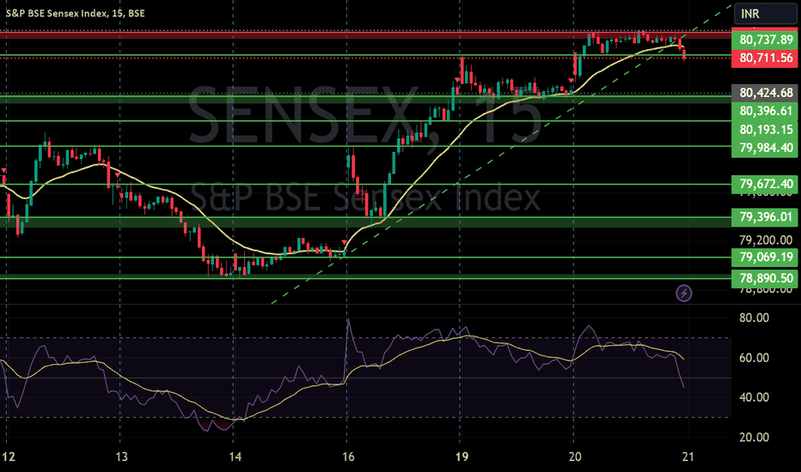Select the 80,193.15 level label
Screen dimensions: 801x472
coord(765,129)
